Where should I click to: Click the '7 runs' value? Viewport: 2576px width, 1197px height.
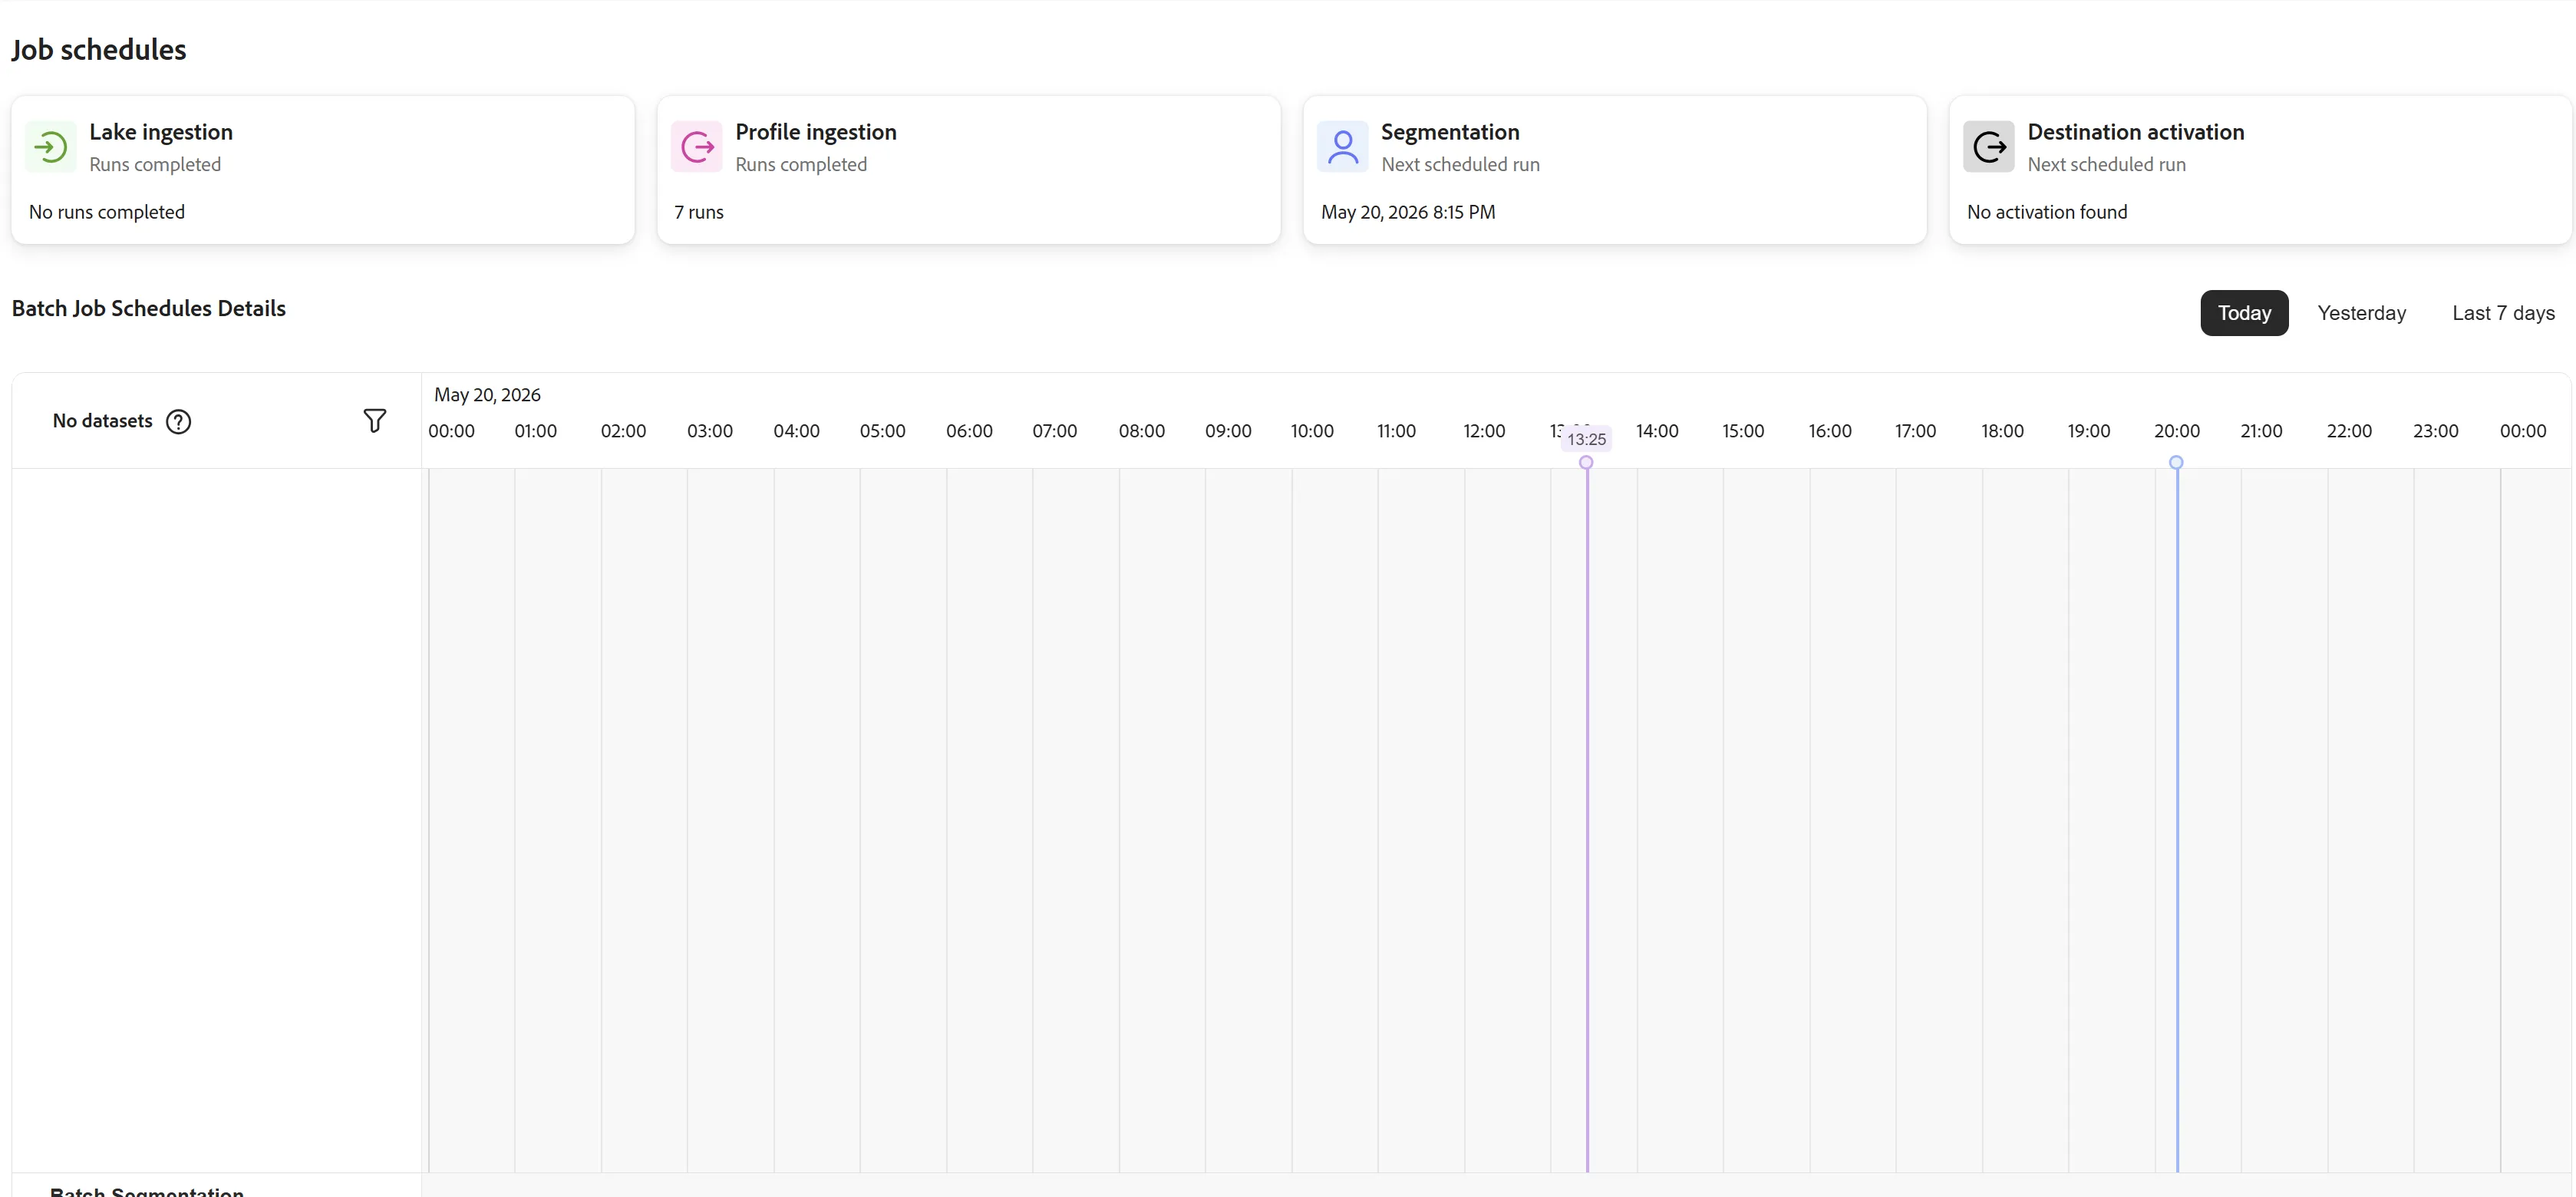698,212
